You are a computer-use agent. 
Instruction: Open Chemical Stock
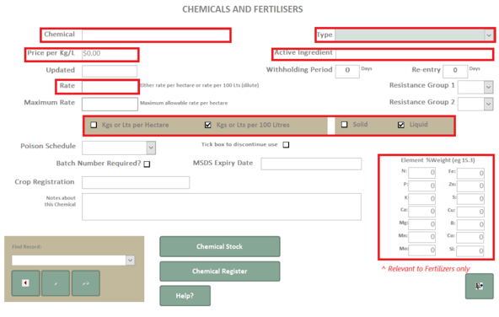(220, 246)
